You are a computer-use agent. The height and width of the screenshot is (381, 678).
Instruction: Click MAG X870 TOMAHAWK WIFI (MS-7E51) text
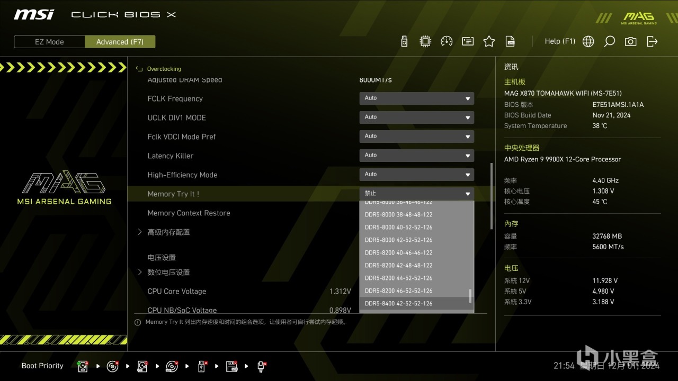click(563, 93)
